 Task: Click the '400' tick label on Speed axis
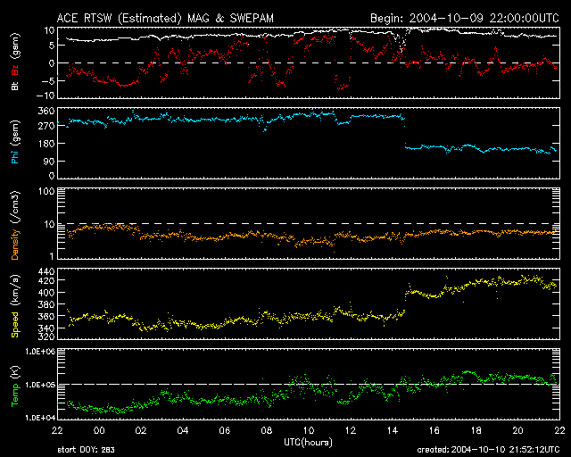pyautogui.click(x=46, y=292)
